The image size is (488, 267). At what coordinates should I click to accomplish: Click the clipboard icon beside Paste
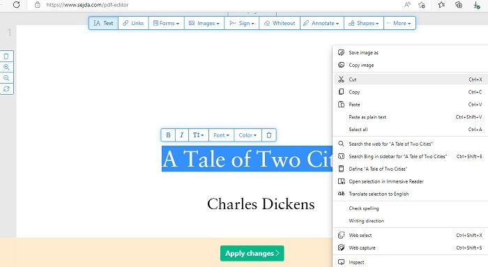341,105
